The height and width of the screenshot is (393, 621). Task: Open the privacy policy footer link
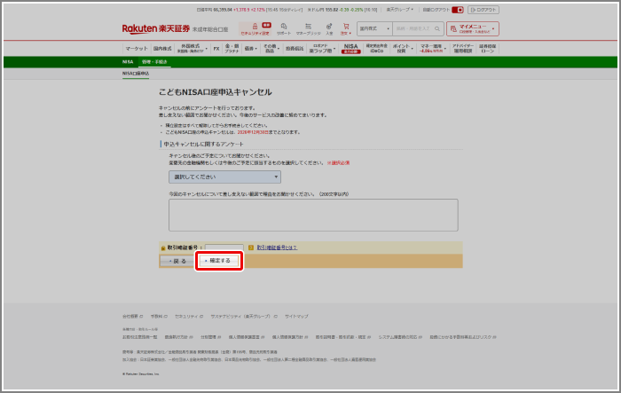[x=289, y=337]
